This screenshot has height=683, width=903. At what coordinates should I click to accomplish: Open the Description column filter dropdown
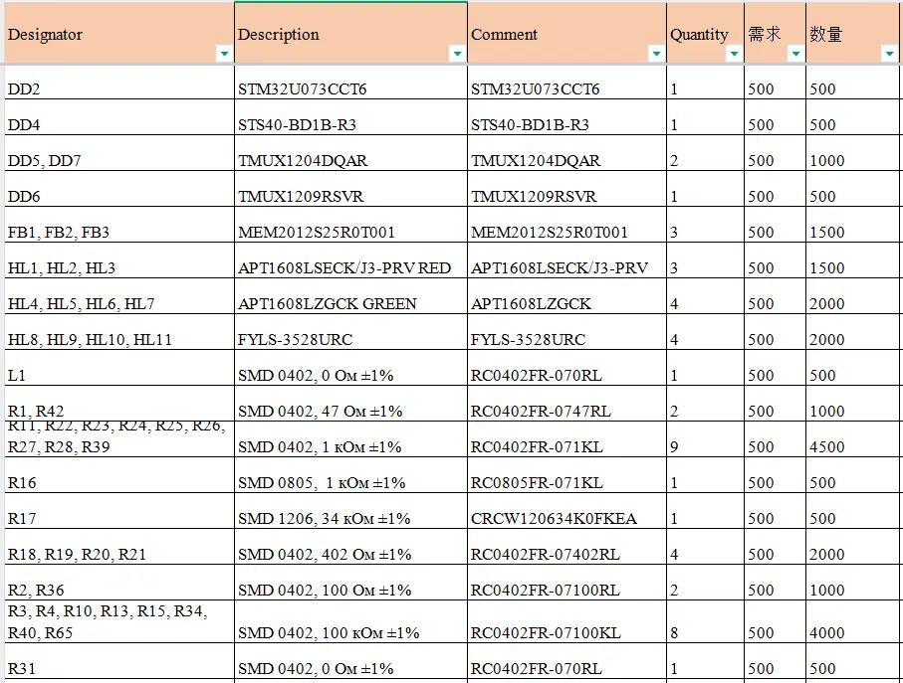pyautogui.click(x=457, y=54)
